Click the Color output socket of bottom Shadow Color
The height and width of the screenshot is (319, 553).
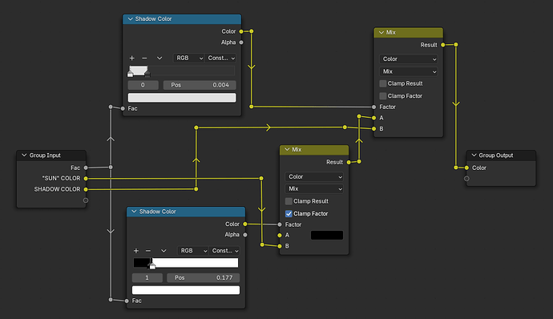245,224
